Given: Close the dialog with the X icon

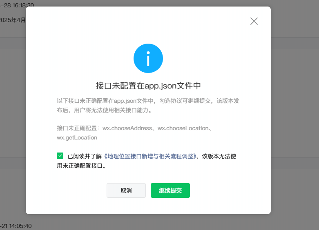Looking at the screenshot, I should (x=254, y=21).
